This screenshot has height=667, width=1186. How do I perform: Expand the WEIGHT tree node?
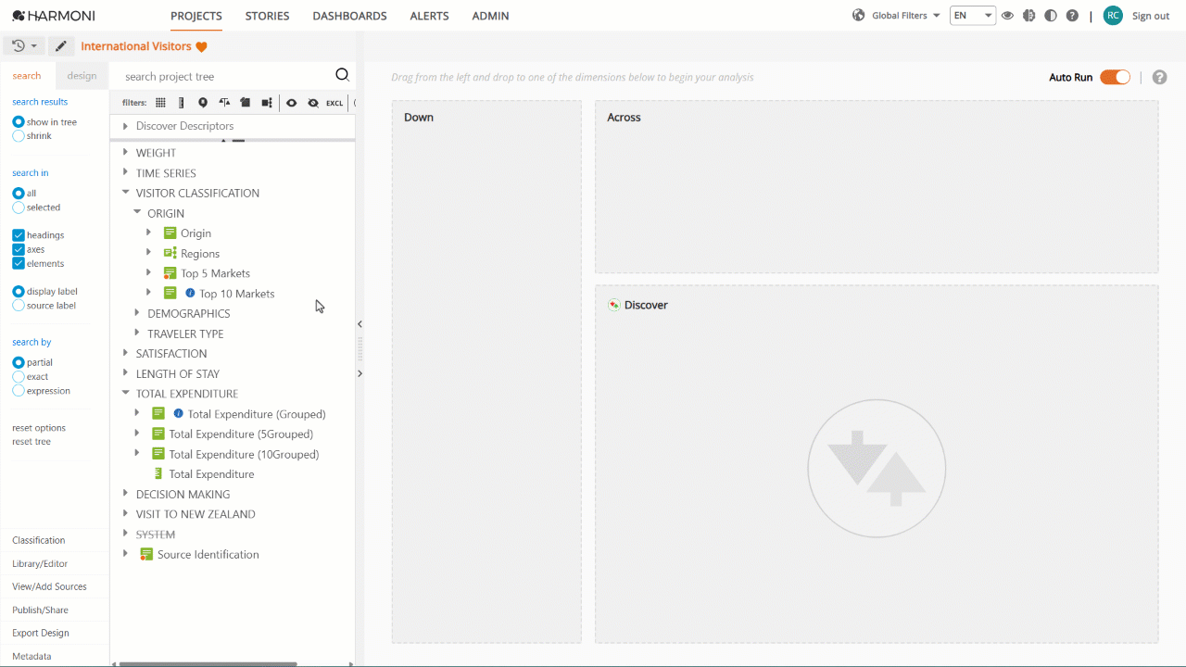tap(125, 153)
